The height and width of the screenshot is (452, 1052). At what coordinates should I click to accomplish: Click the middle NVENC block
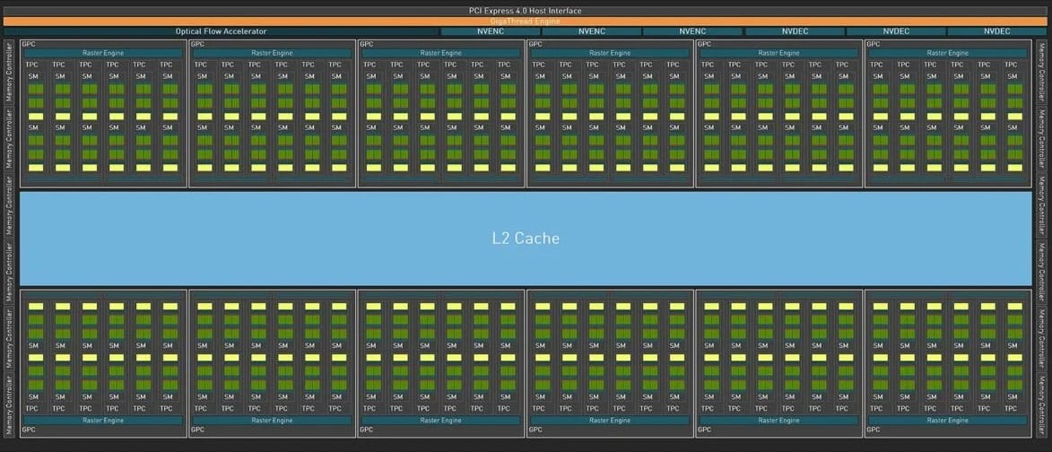(x=591, y=31)
